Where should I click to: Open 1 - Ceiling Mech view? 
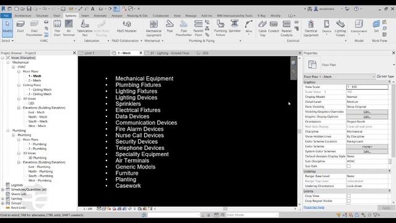[40, 90]
